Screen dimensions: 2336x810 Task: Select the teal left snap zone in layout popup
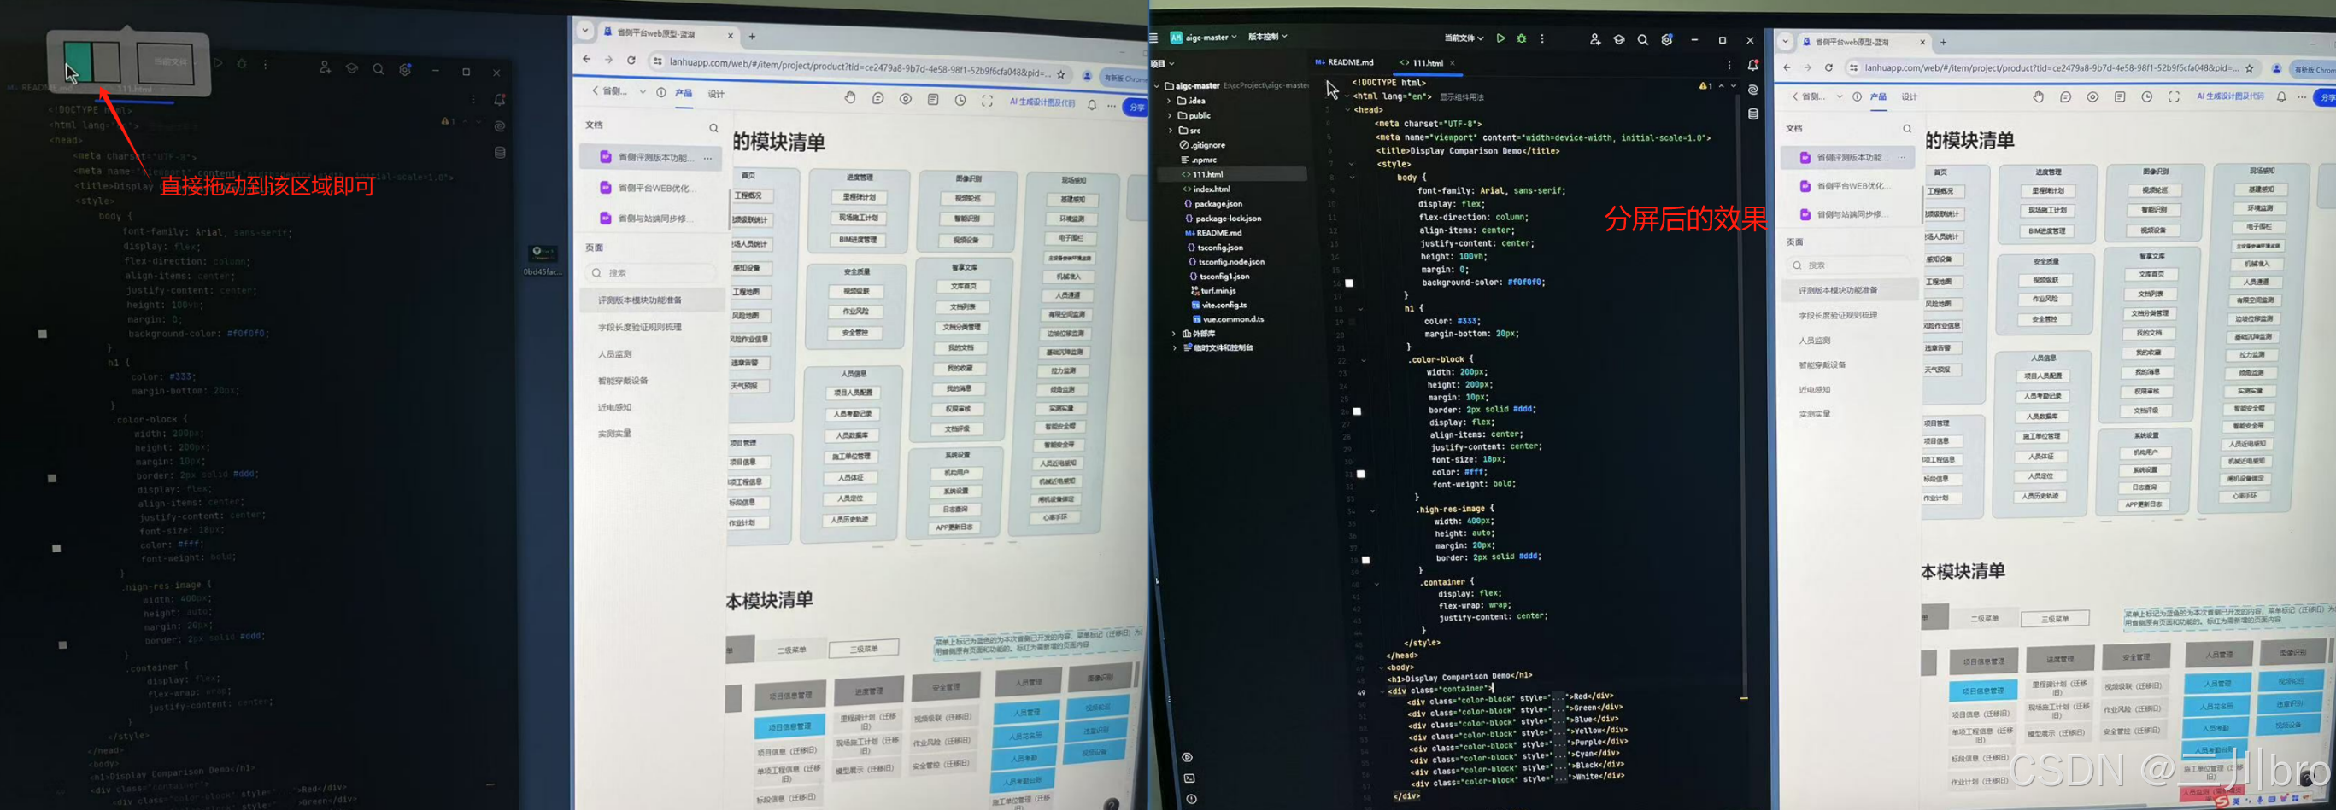[78, 61]
